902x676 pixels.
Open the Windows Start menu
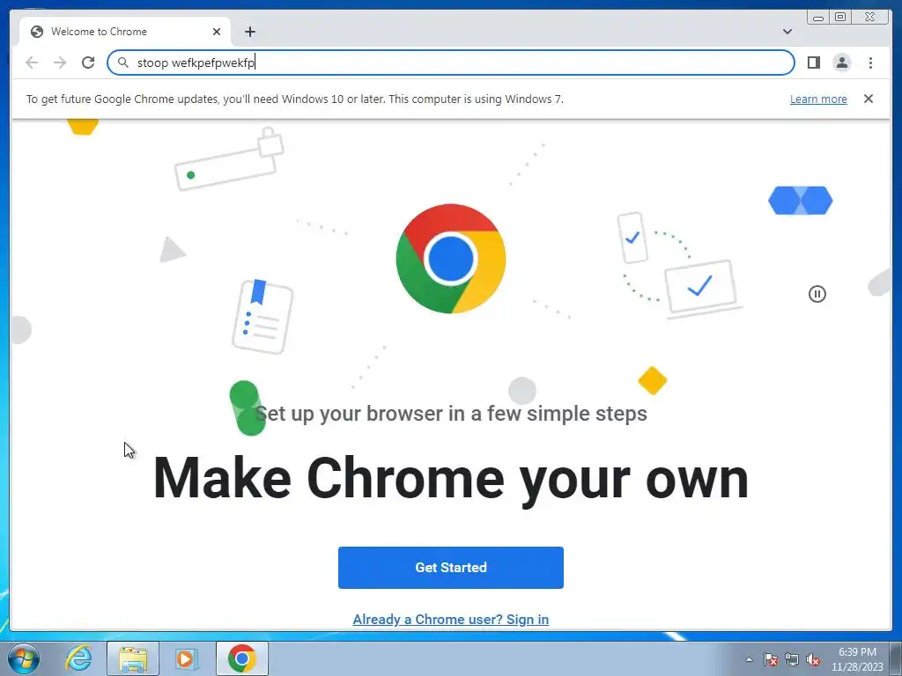pyautogui.click(x=23, y=658)
